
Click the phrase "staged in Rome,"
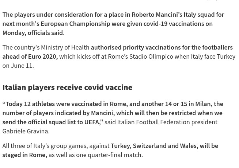pos(24,155)
